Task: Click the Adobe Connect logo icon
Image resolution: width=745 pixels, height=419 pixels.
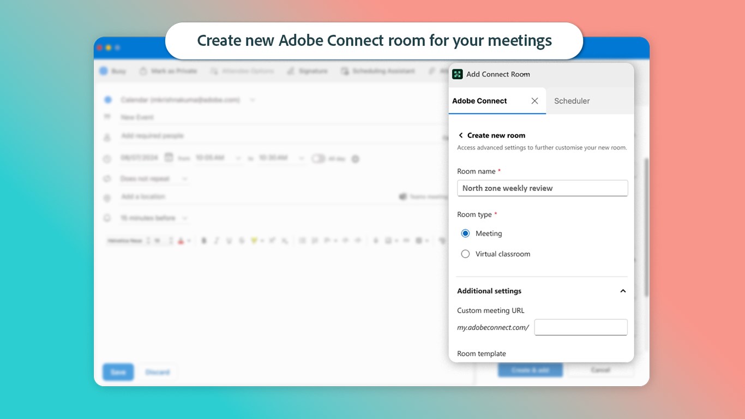Action: (x=458, y=74)
